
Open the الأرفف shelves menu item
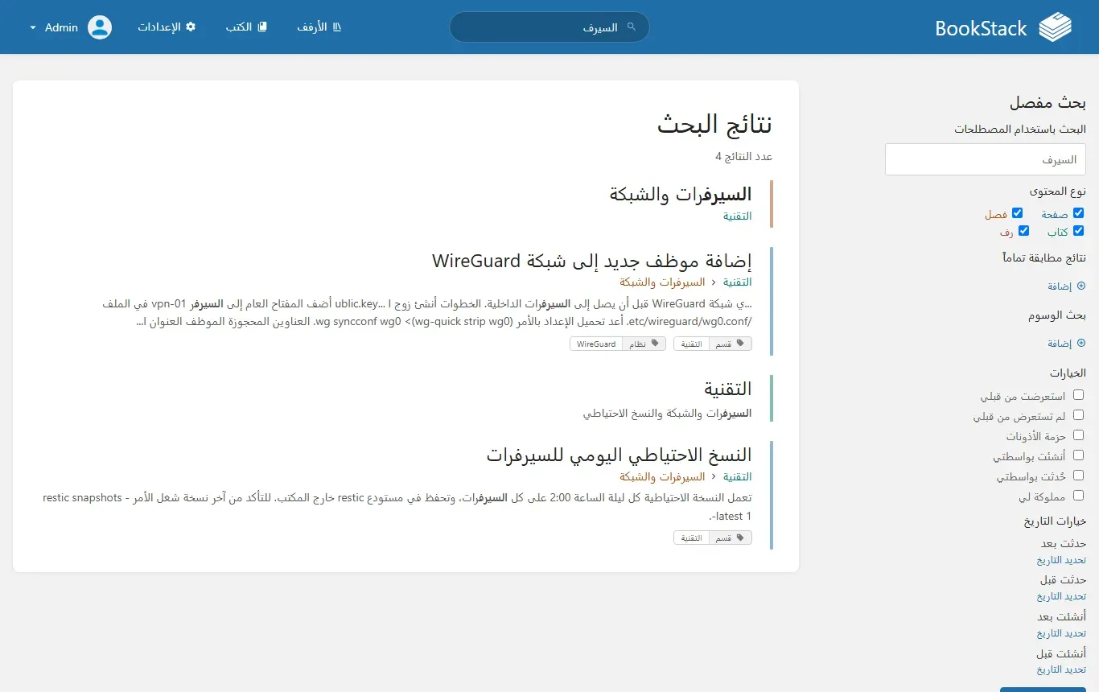[x=319, y=27]
